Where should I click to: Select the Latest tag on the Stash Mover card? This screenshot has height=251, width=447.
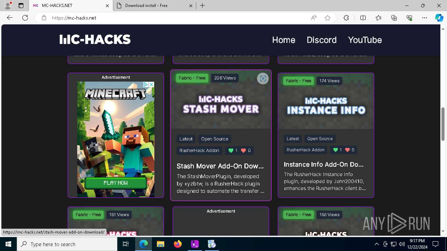[186, 139]
